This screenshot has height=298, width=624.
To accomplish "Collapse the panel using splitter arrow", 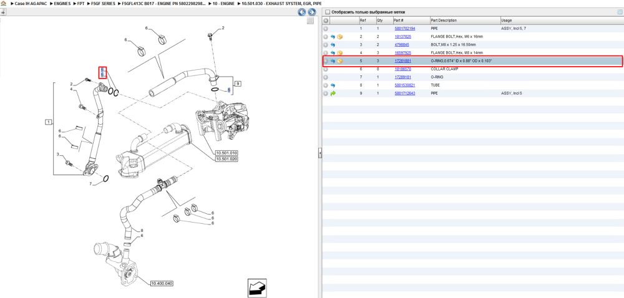I will [x=319, y=153].
